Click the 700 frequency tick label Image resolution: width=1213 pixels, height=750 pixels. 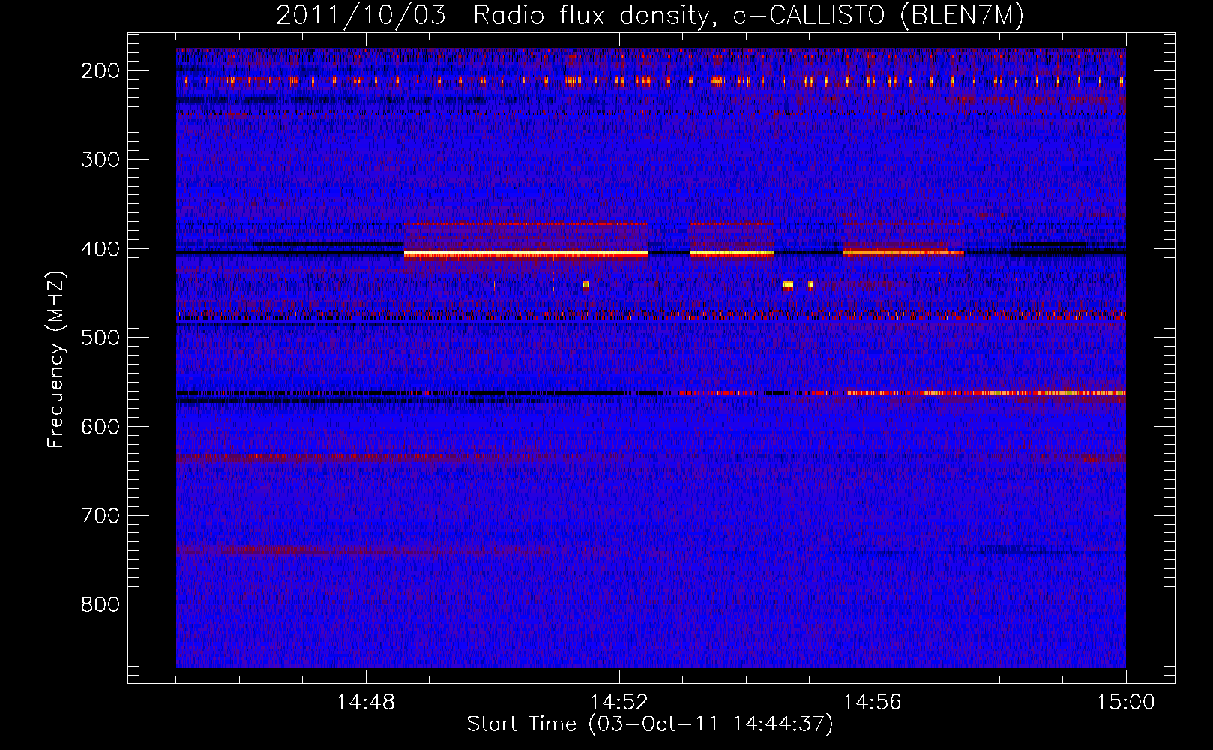pos(100,516)
